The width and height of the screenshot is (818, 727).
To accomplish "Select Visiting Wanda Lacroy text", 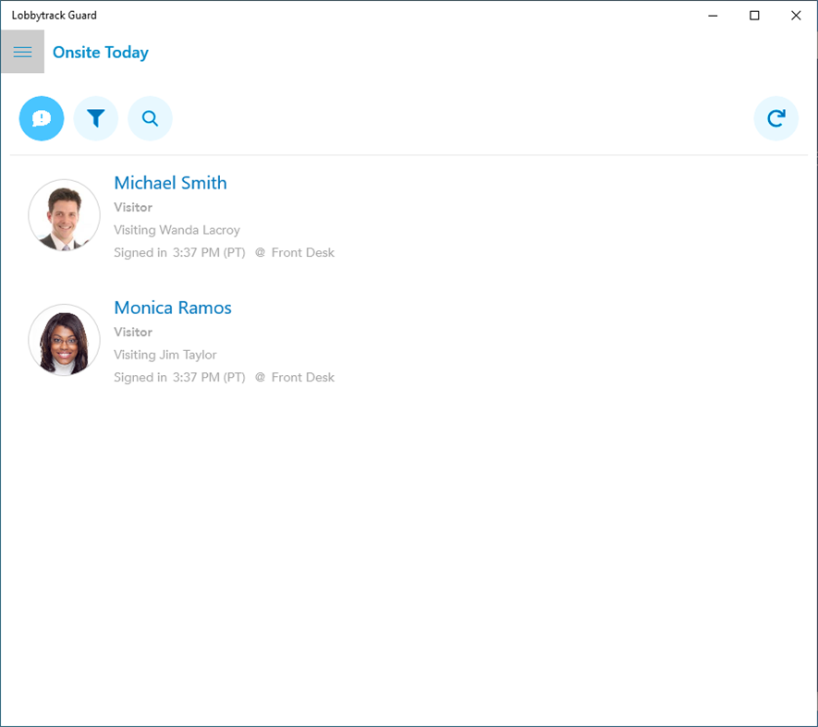I will [177, 229].
